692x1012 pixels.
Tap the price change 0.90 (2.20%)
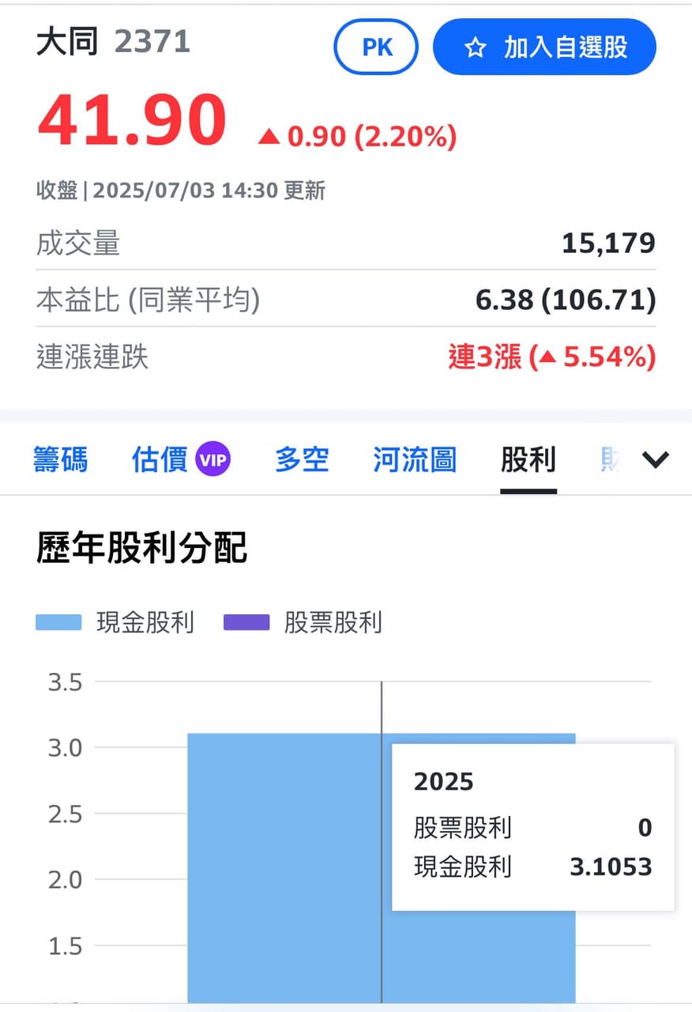click(x=358, y=138)
